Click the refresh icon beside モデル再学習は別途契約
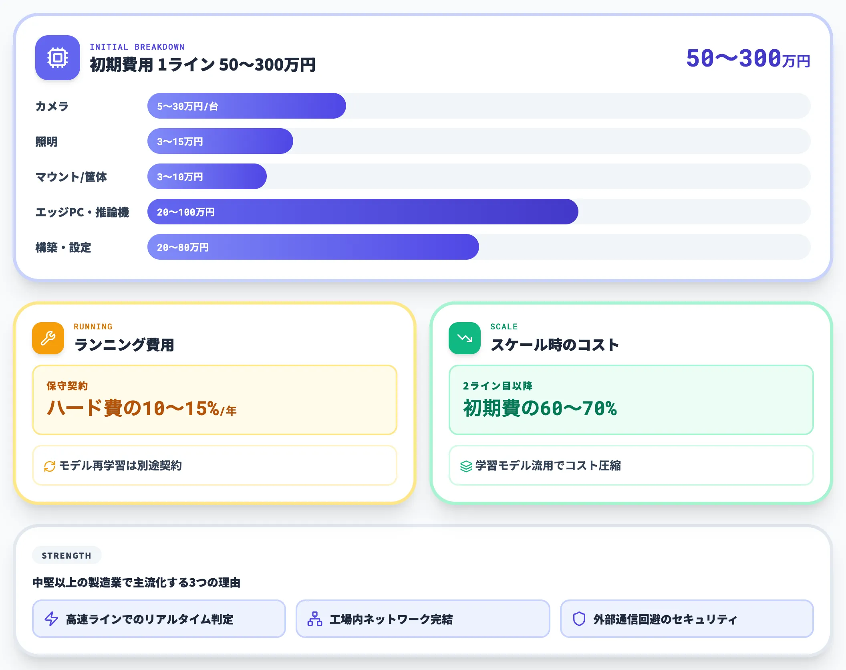The height and width of the screenshot is (670, 846). click(x=49, y=466)
